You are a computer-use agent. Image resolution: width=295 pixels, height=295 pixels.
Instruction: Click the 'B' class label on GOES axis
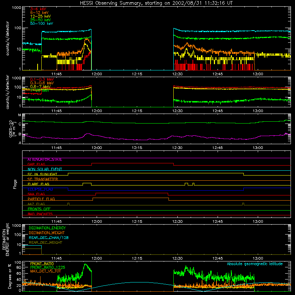(x=20, y=134)
